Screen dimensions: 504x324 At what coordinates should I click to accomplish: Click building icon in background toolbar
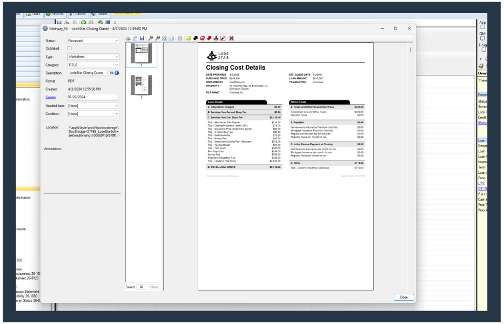point(107,23)
